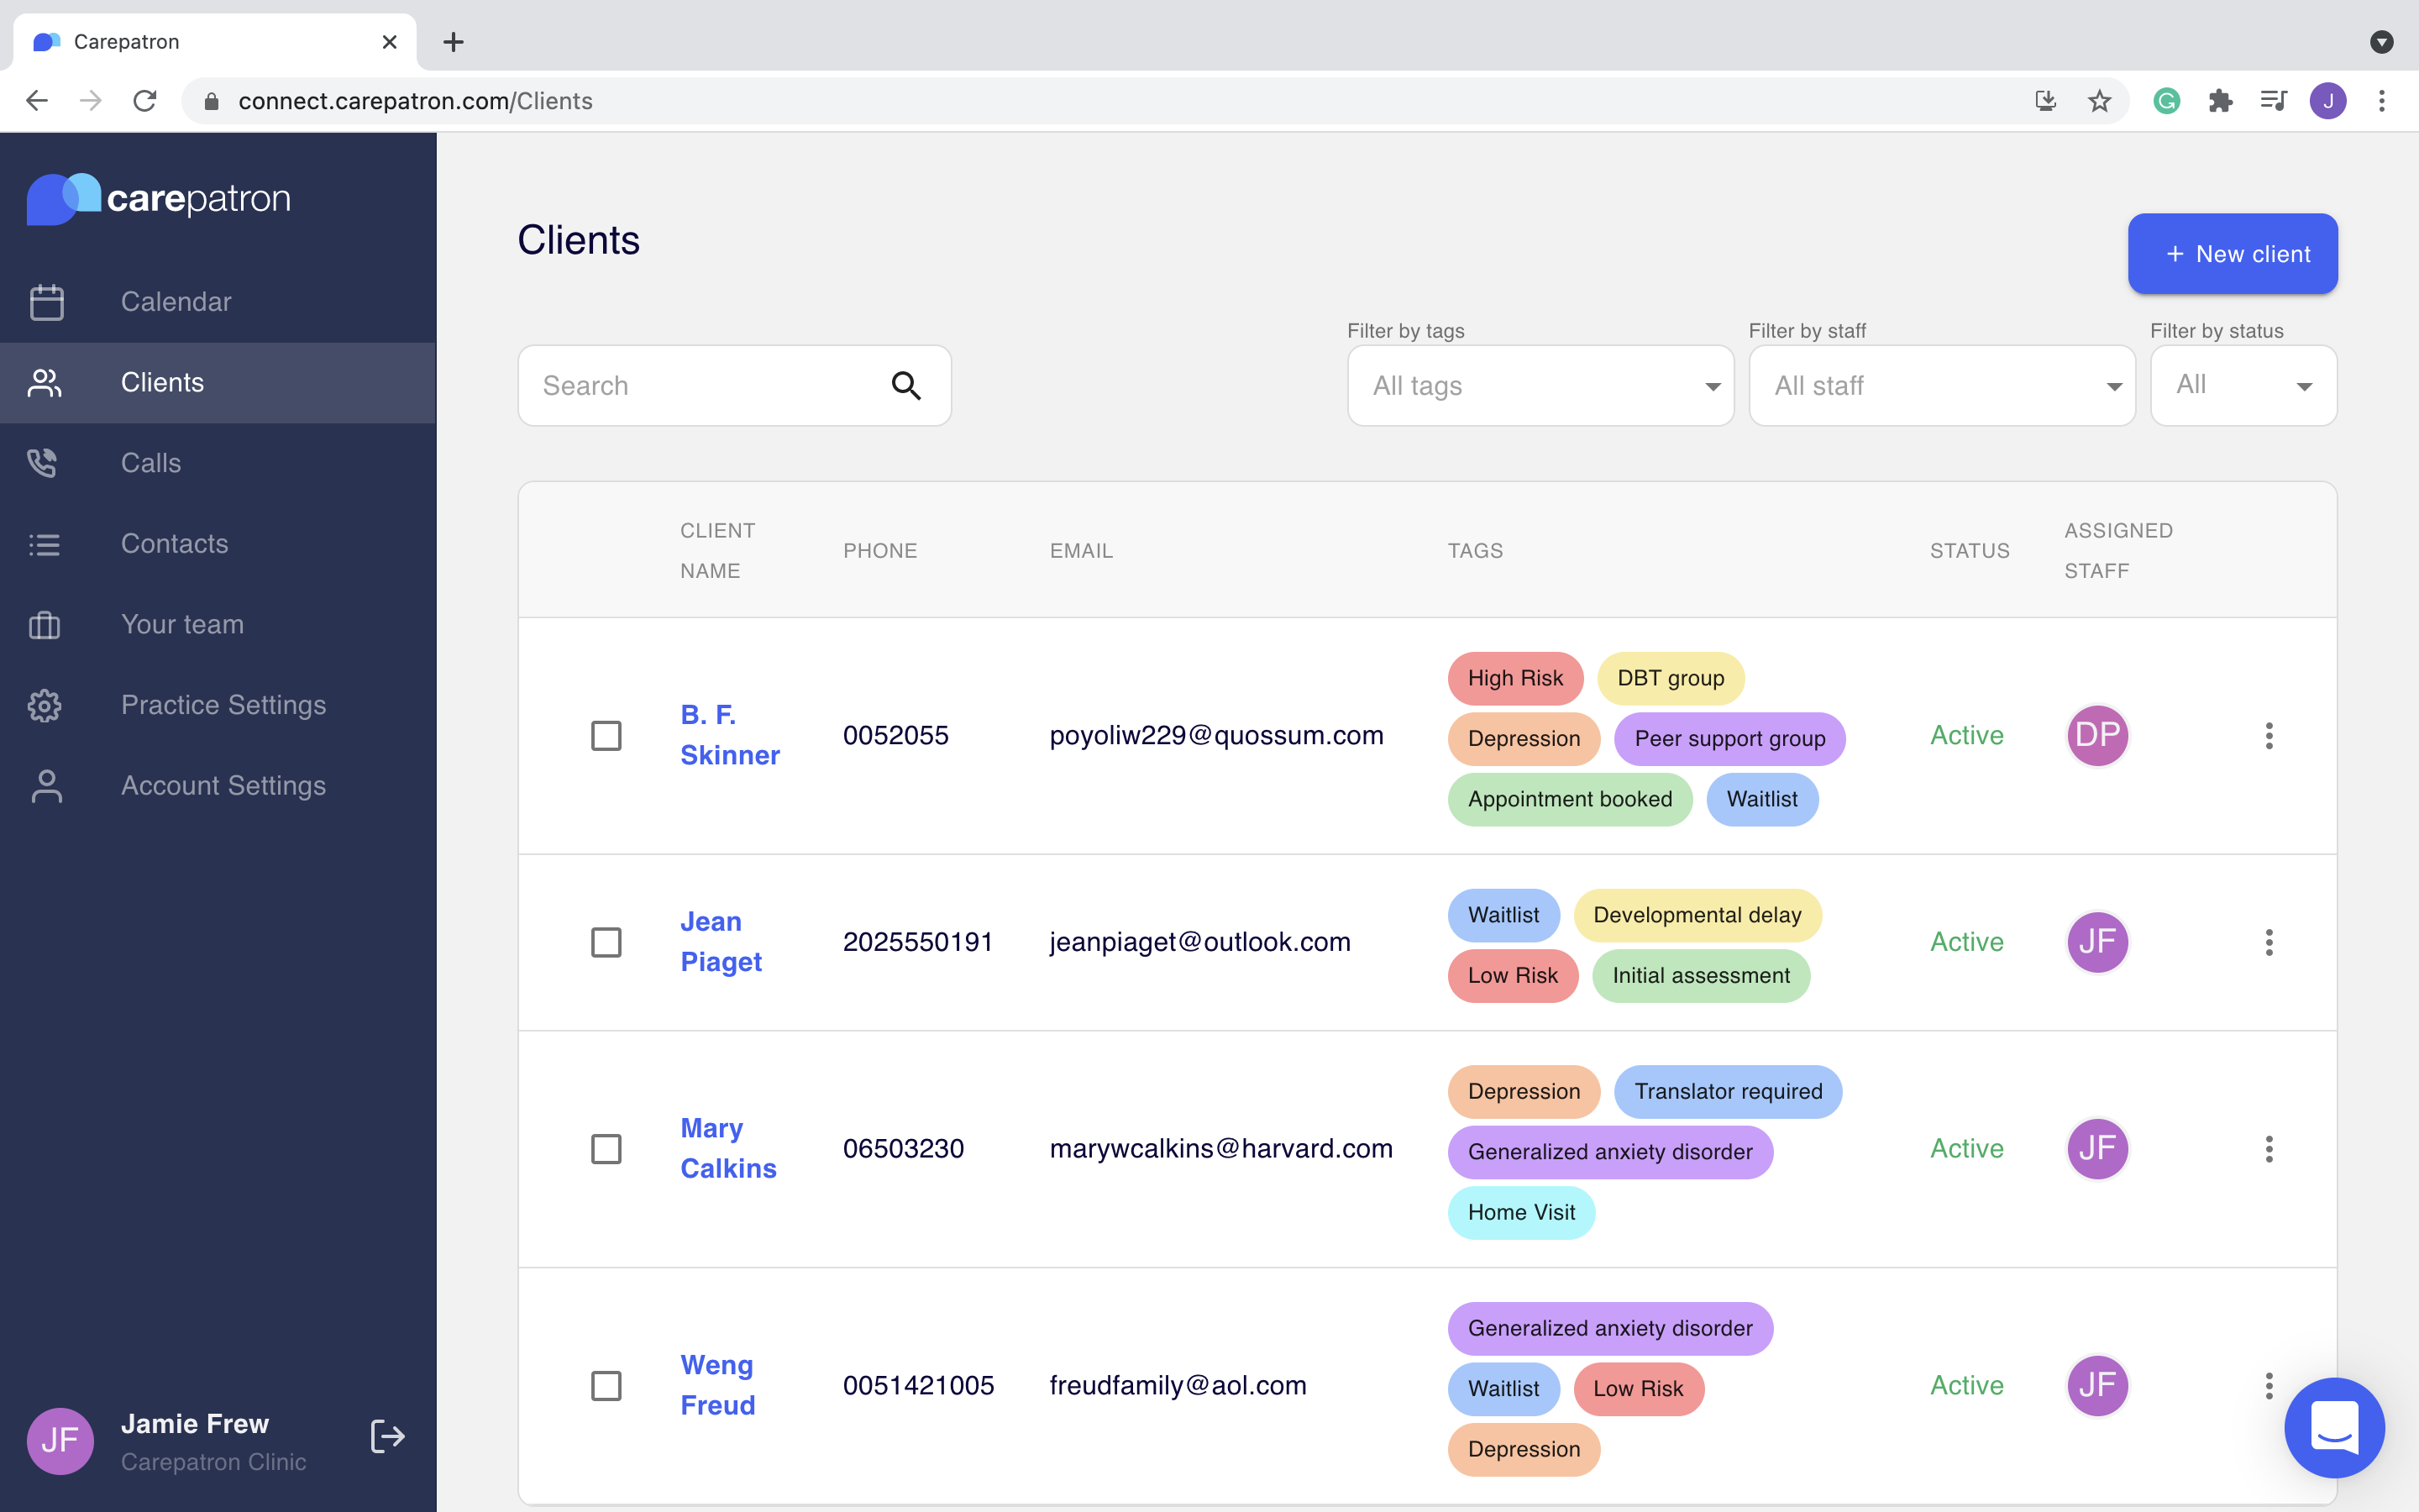Open the chat support bubble
The image size is (2419, 1512).
(x=2334, y=1427)
